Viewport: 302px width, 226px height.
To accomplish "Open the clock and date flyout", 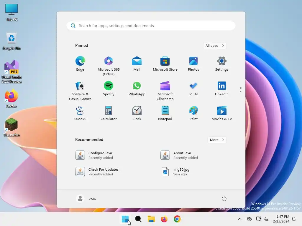I will point(281,219).
